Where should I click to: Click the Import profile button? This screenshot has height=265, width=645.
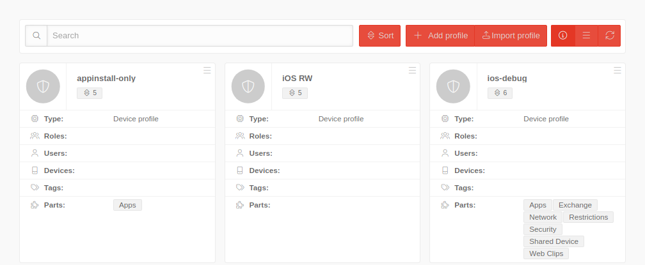pos(511,36)
